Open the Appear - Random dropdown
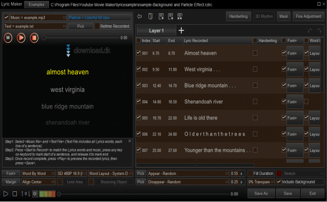The height and width of the screenshot is (202, 327). [187, 173]
